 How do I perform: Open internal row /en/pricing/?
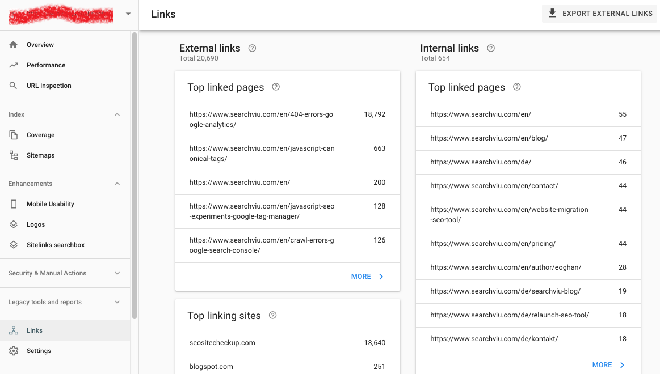coord(528,244)
